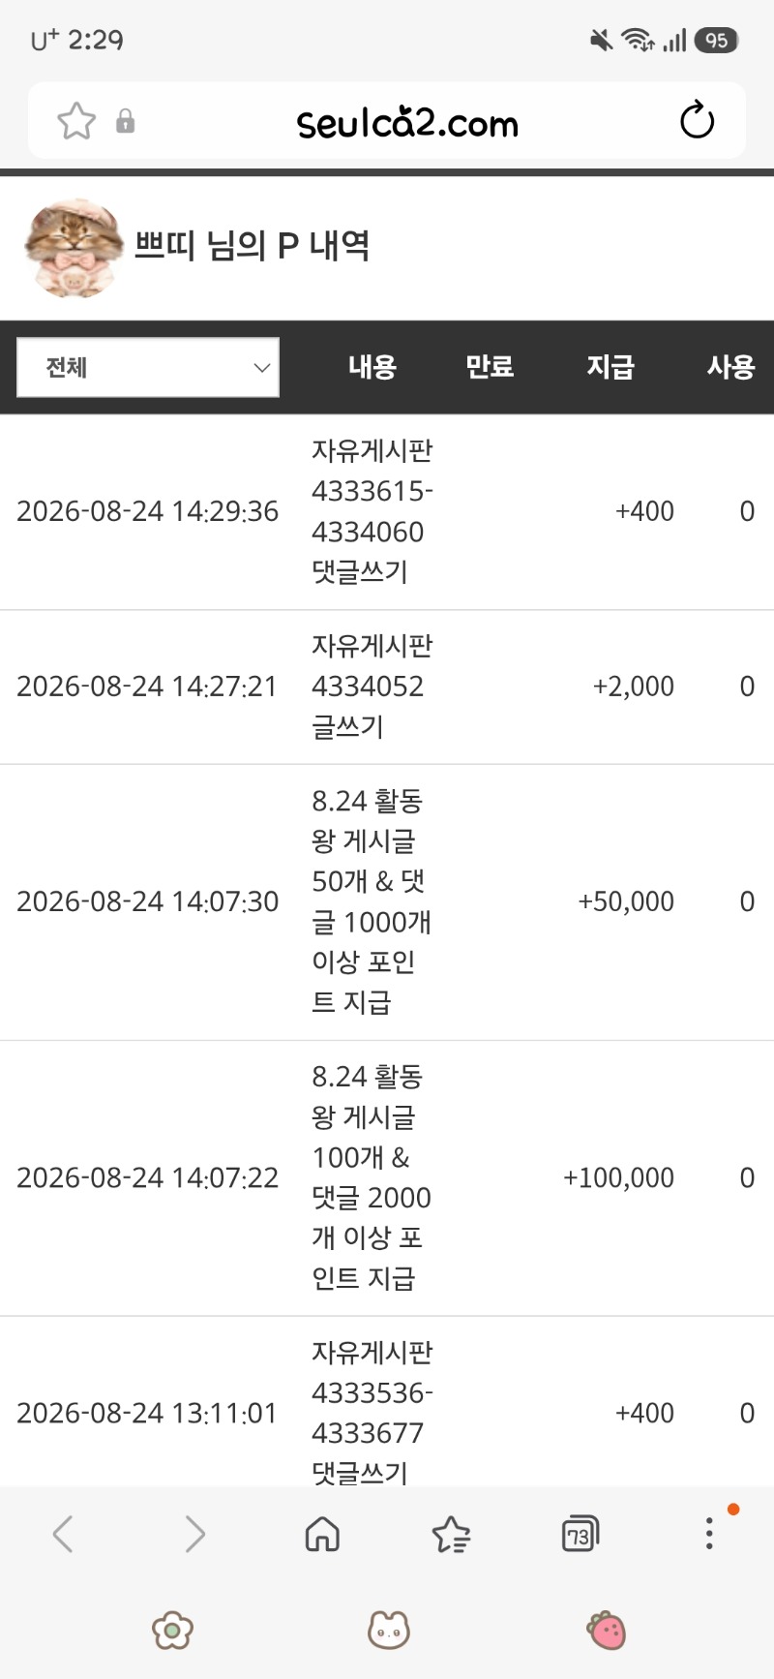Open the browser home page icon
The width and height of the screenshot is (774, 1679).
[322, 1534]
